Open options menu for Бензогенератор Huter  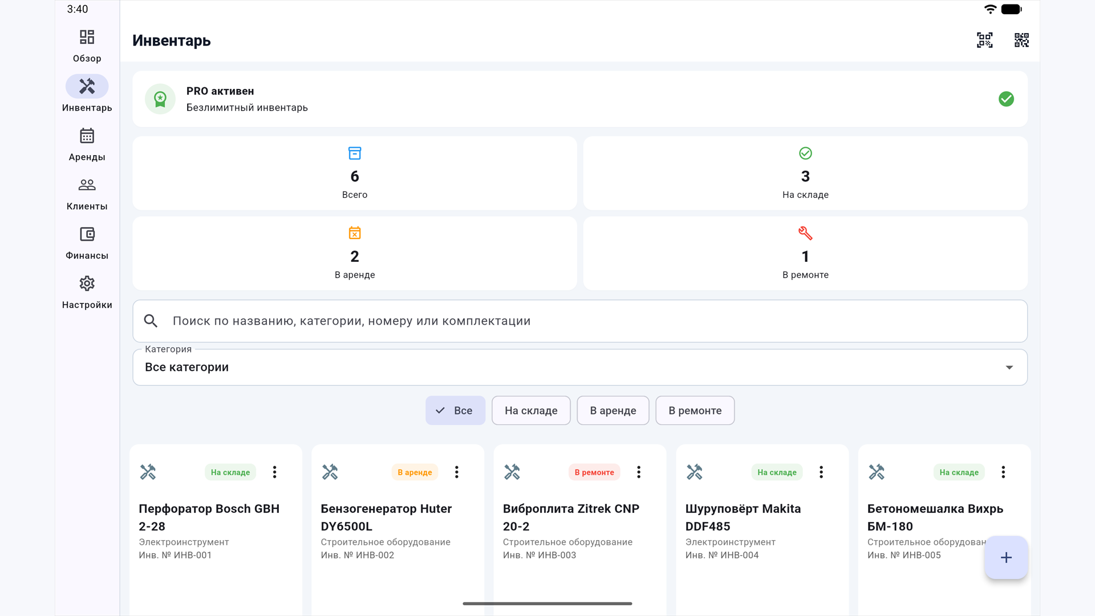(x=456, y=472)
